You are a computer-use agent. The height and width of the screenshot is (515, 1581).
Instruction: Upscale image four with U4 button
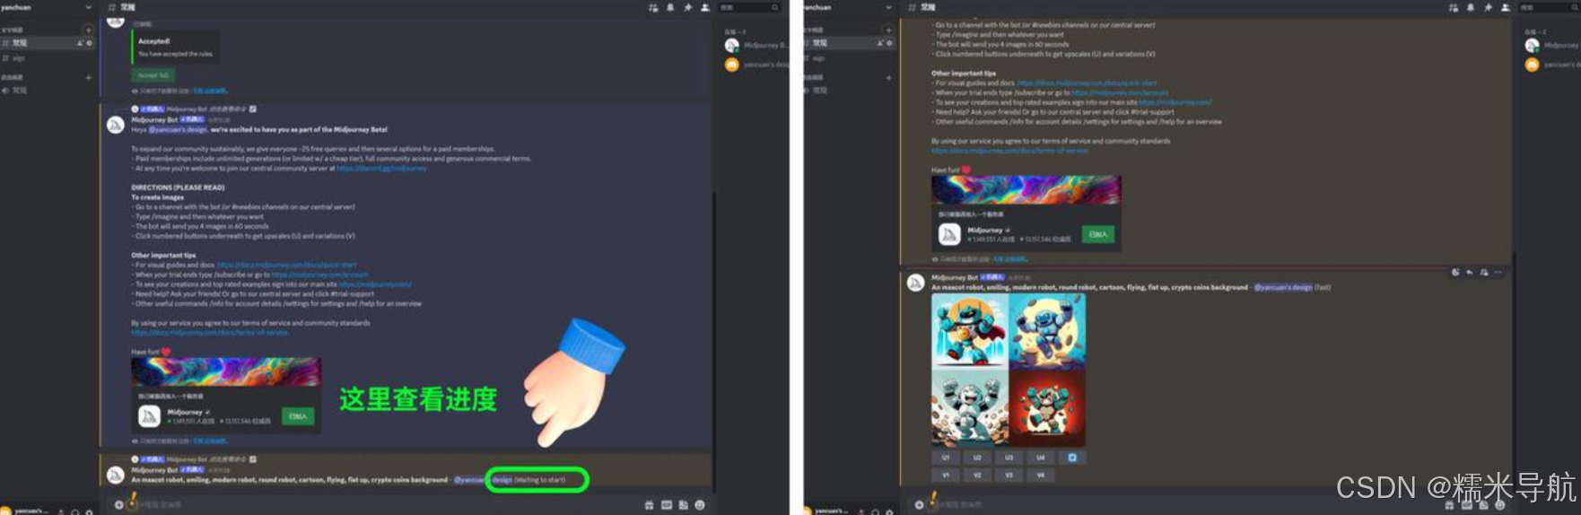[x=1040, y=458]
